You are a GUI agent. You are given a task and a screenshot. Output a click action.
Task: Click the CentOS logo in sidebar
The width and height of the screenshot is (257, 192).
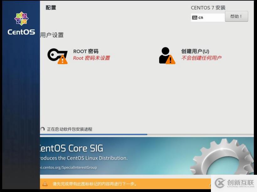point(21,23)
